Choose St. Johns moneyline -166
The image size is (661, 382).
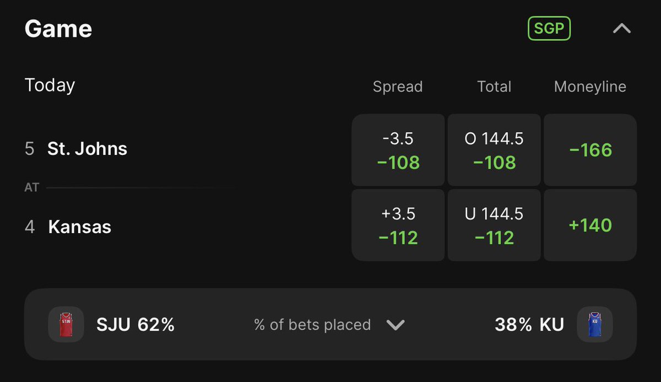590,150
